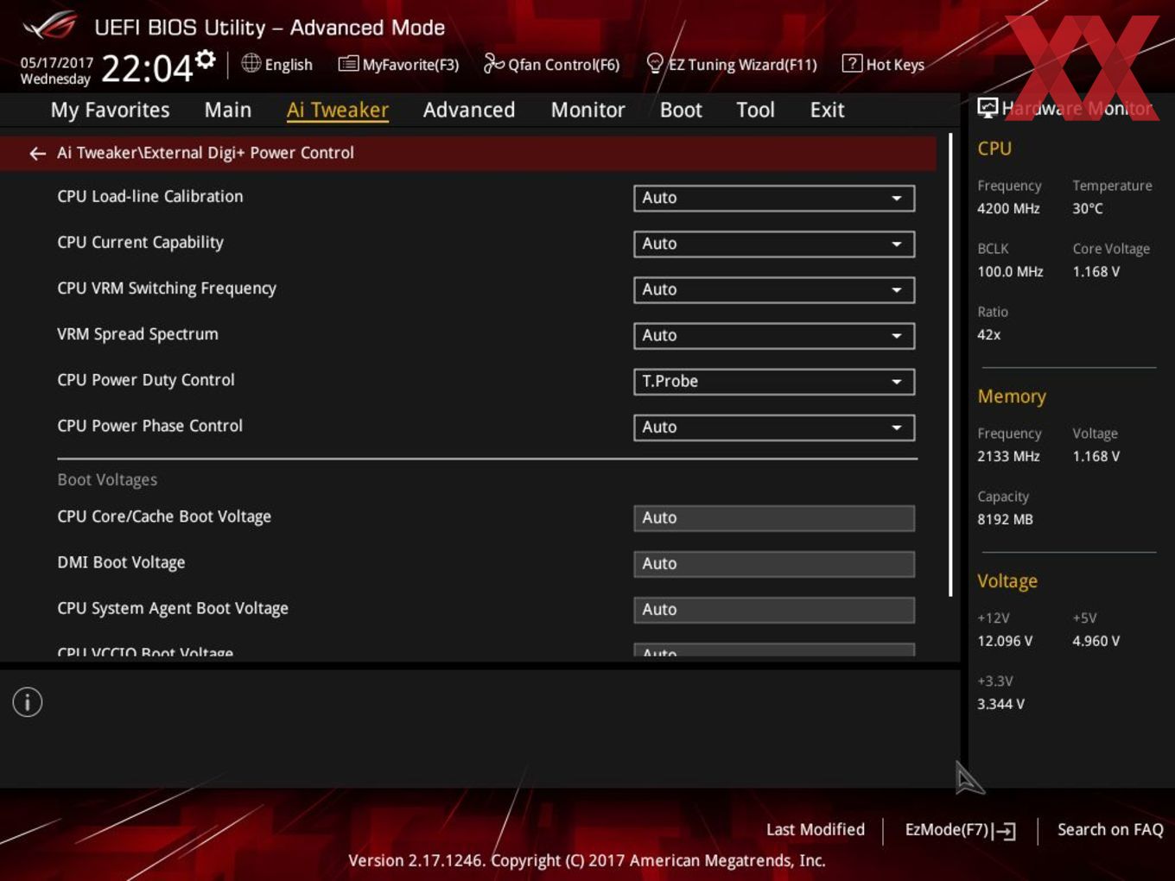This screenshot has height=881, width=1175.
Task: Click the back arrow beside Ai Tweaker path
Action: click(x=37, y=154)
